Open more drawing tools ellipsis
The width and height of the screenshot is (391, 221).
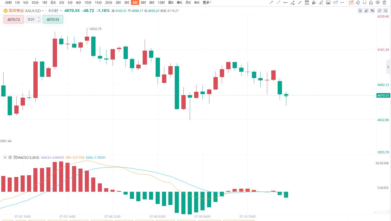[x=343, y=3]
